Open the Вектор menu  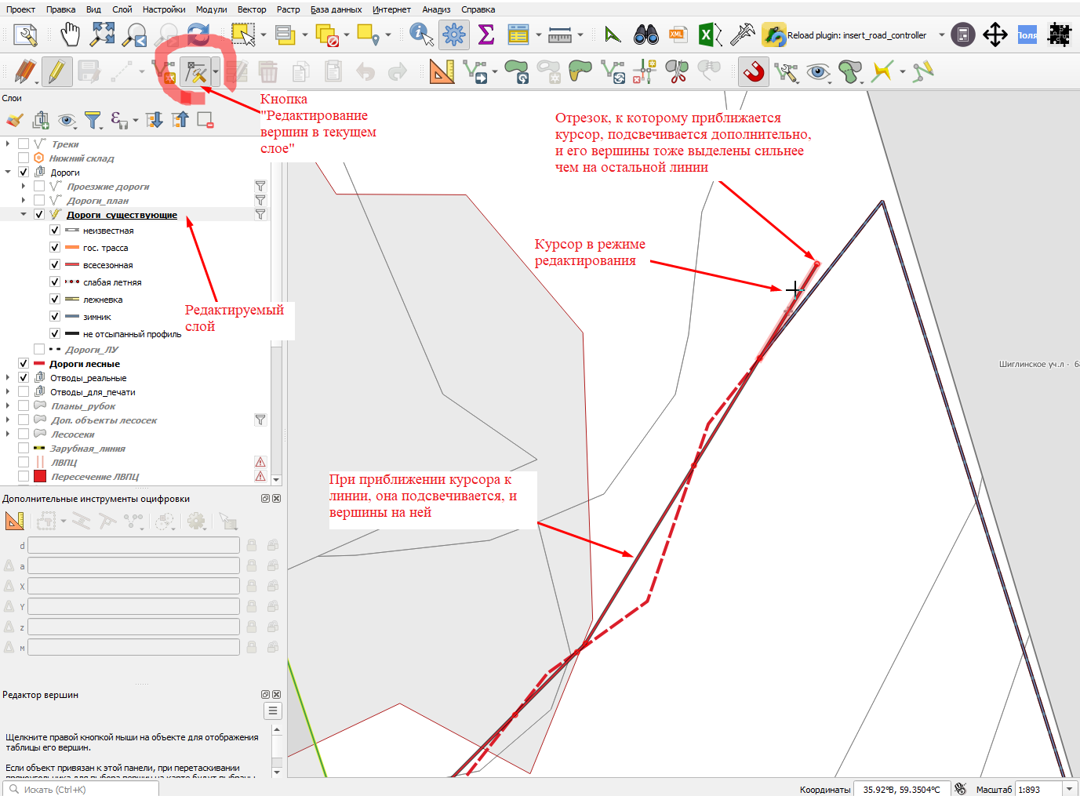pyautogui.click(x=252, y=9)
